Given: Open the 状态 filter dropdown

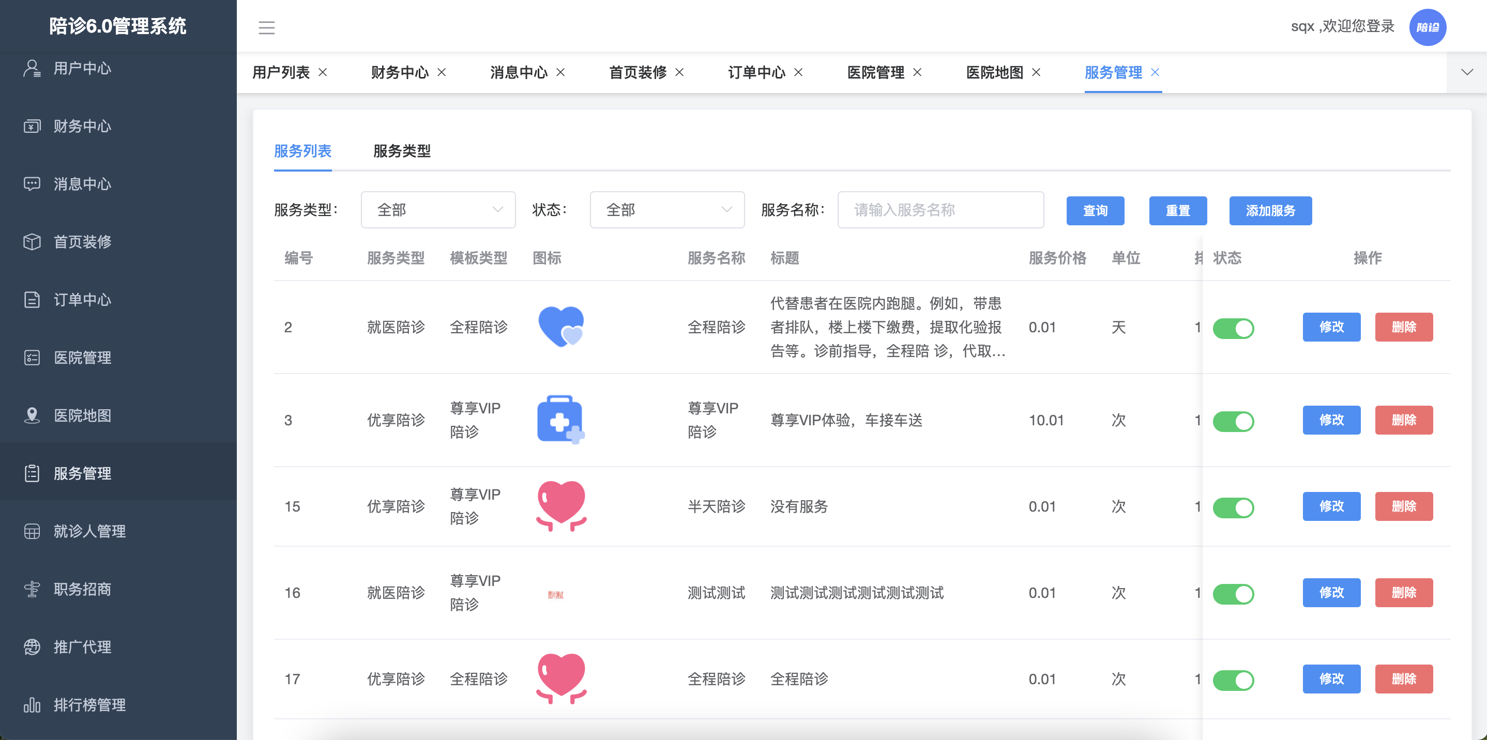Looking at the screenshot, I should [667, 210].
